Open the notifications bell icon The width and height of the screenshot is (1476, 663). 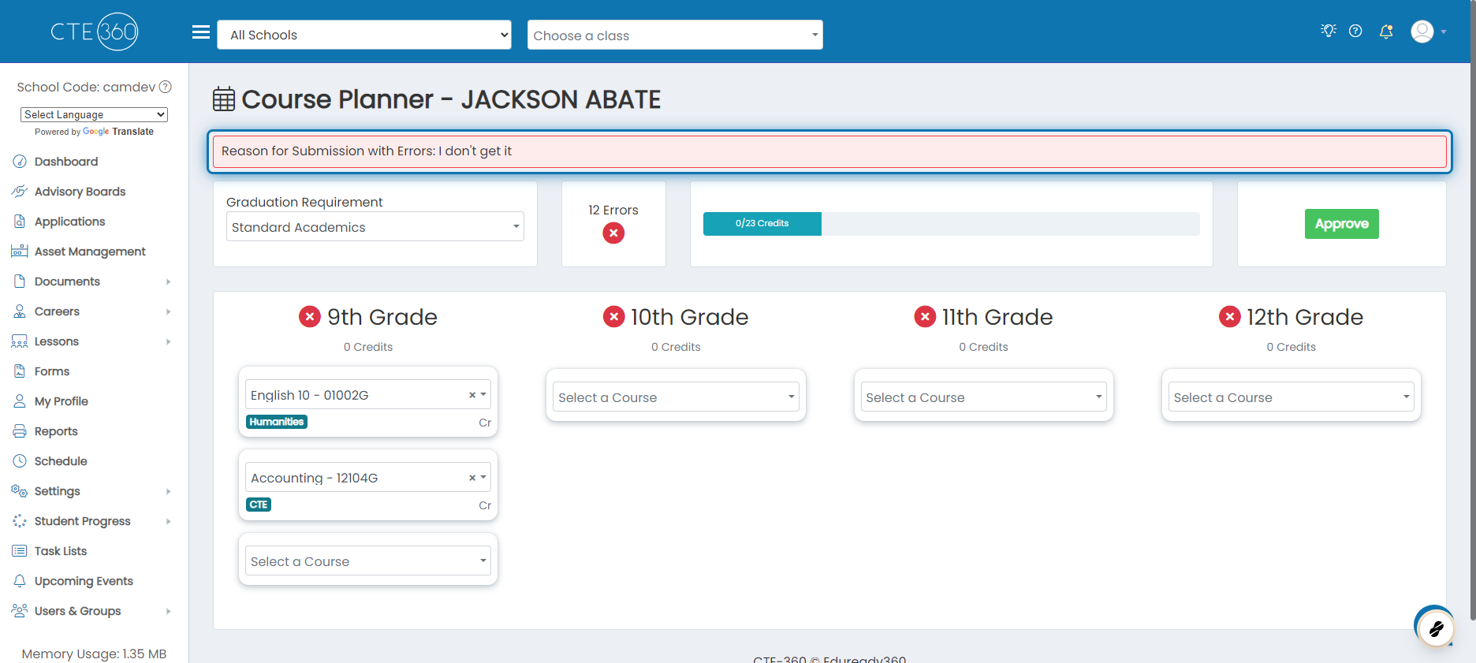coord(1386,32)
